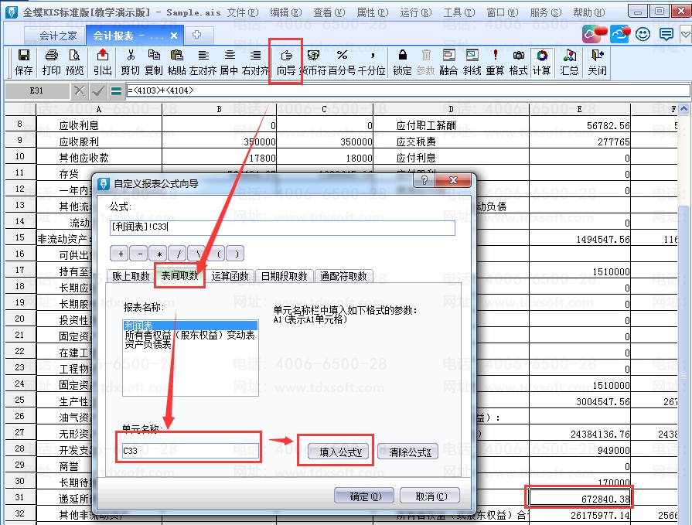
Task: Click the 确定(O) button in wizard
Action: pos(365,496)
